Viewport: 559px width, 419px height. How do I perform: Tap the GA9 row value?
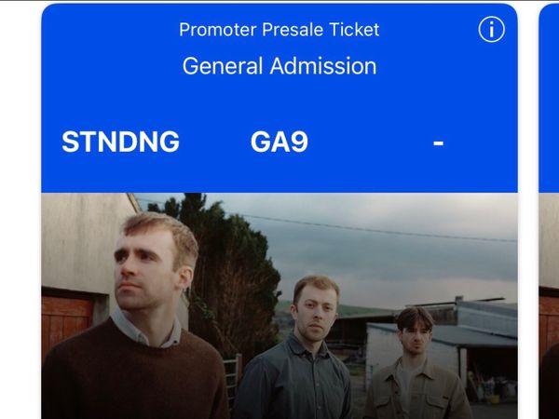(279, 142)
